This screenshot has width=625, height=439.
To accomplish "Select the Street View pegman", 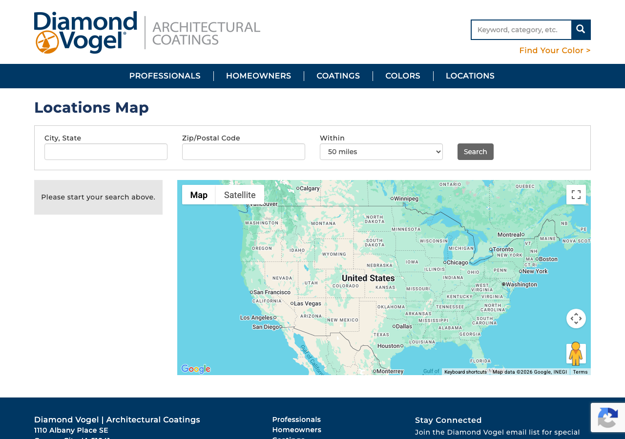I will coord(576,354).
